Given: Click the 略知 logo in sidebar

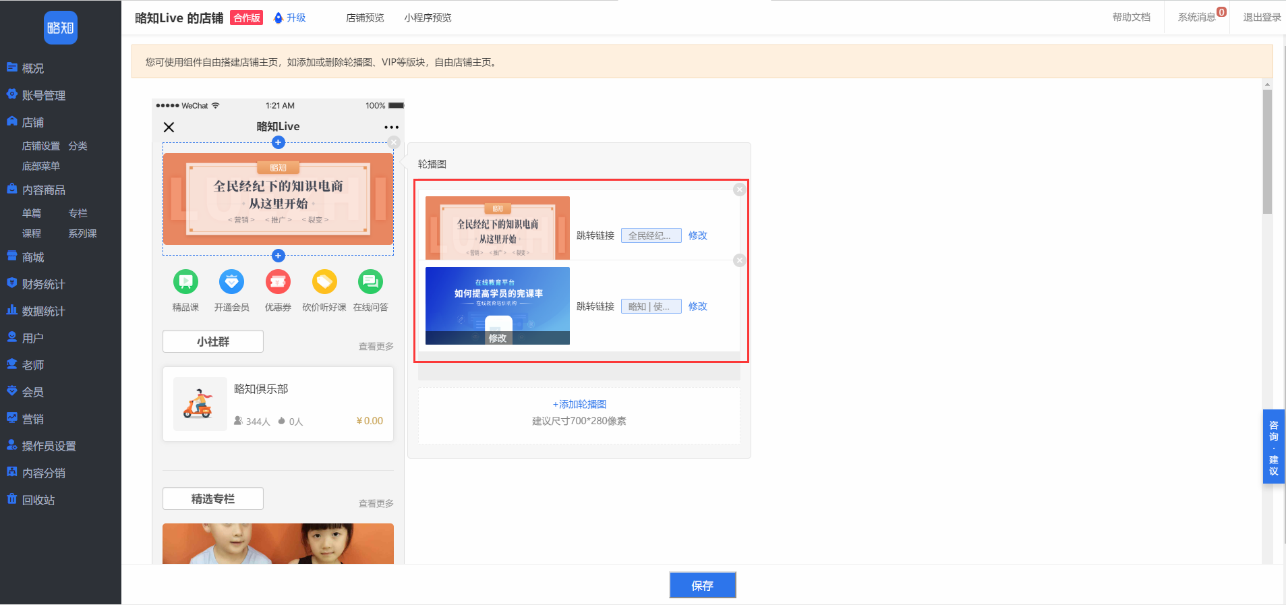Looking at the screenshot, I should [x=61, y=28].
